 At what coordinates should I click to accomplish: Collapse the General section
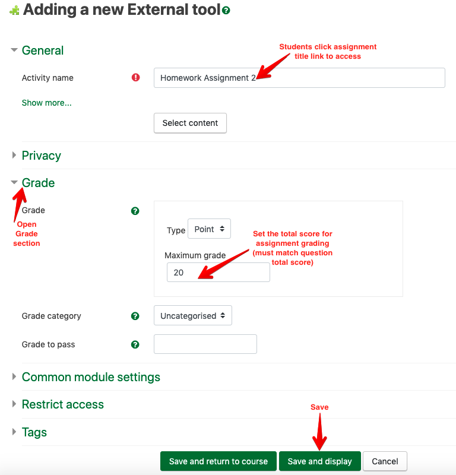tap(14, 50)
